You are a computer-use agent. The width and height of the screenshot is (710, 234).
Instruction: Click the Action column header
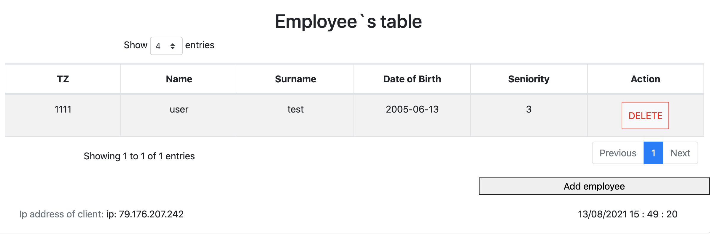coord(645,79)
